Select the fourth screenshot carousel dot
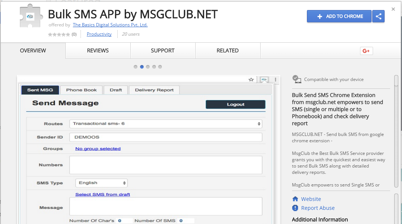Viewport: 402px width, 224px height. 154,67
